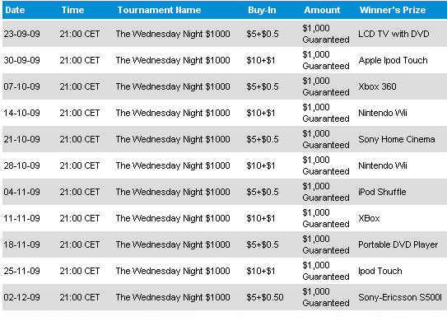Click the Sony-Ericsson S500I prize

click(x=400, y=297)
